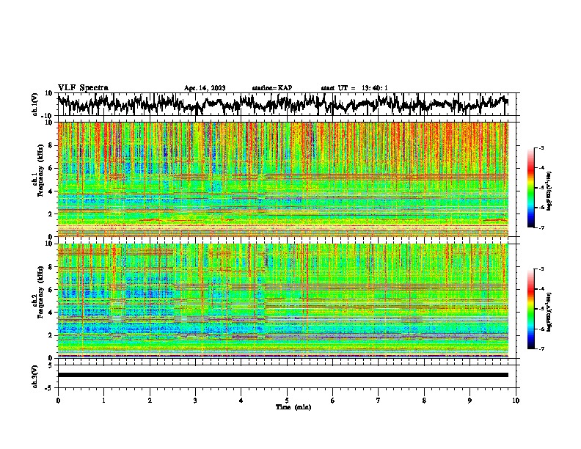Viewport: 581px width, 449px height.
Task: Click the date 'Apr. 14, 2023'
Action: click(x=205, y=88)
